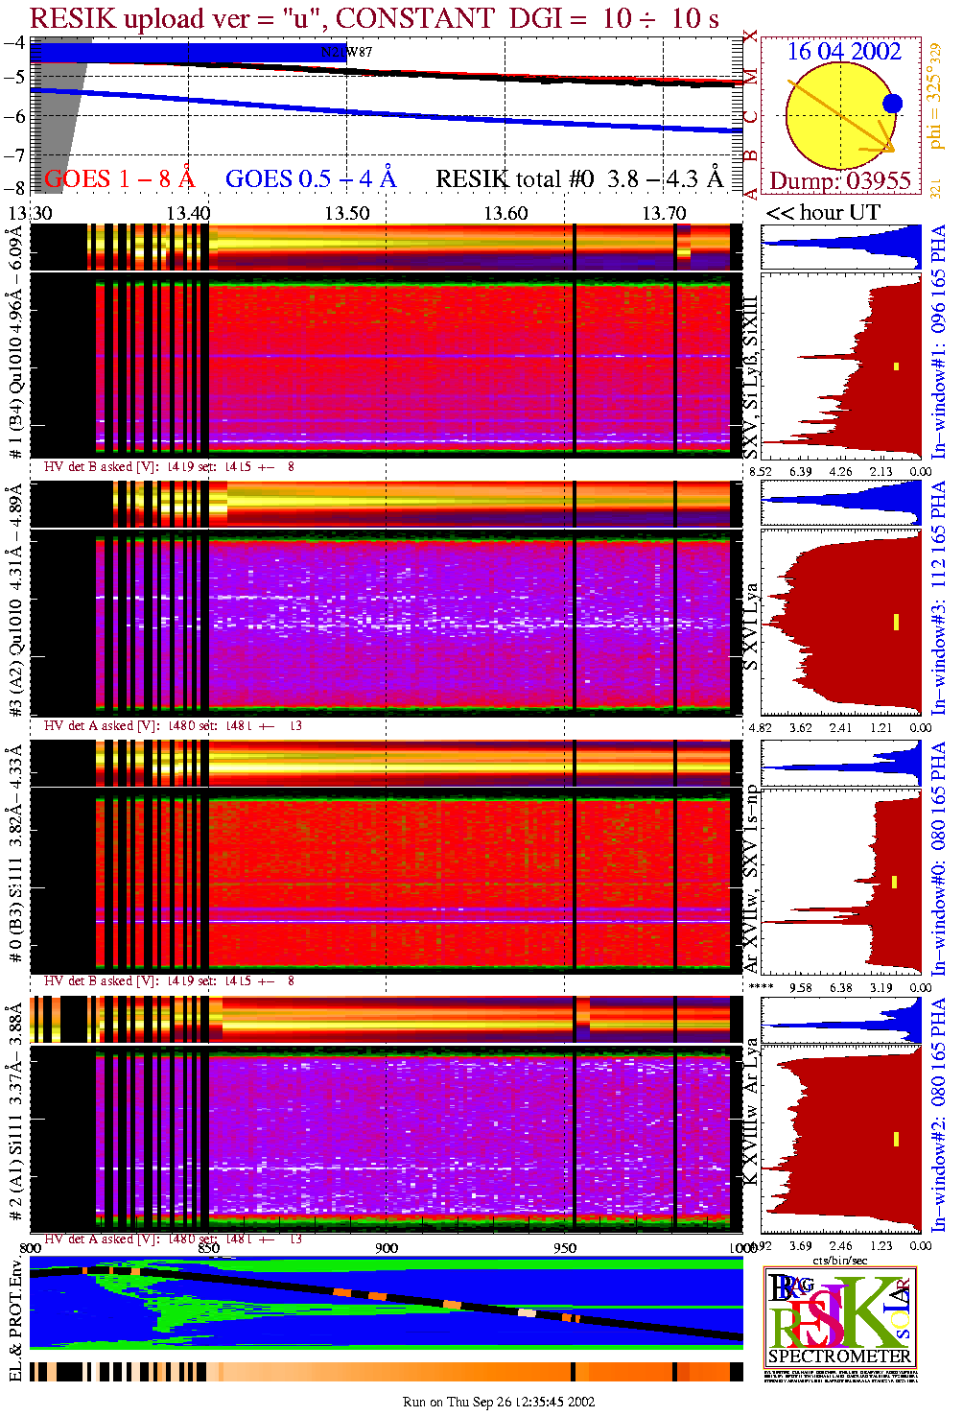Click yellow marker in In-window#0 histogram
This screenshot has height=1416, width=963.
click(895, 882)
